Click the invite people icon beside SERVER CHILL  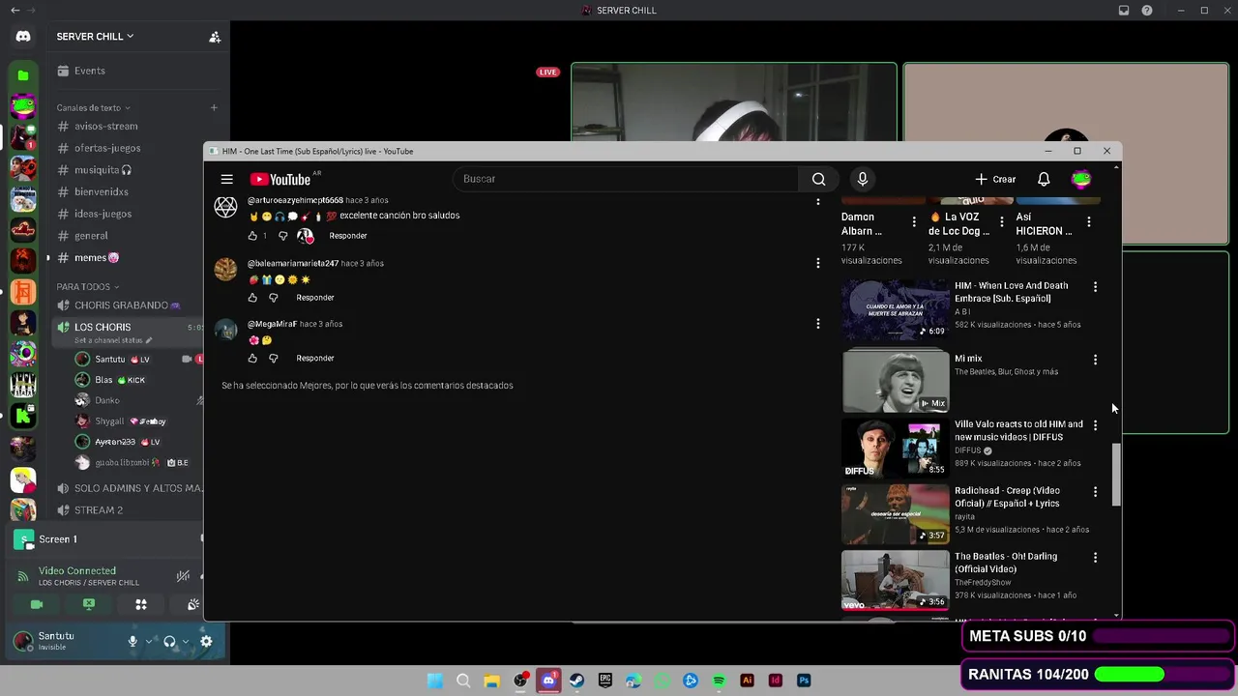pos(215,37)
